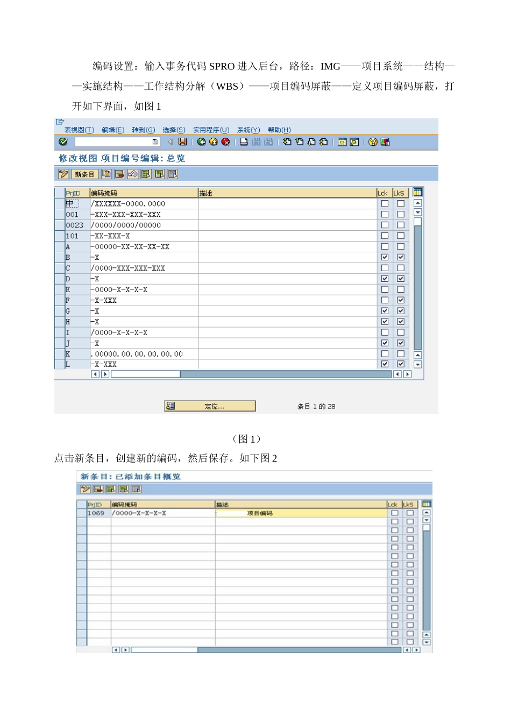Toggle Lck checkbox for PrjID 001
The height and width of the screenshot is (723, 511).
click(x=385, y=214)
